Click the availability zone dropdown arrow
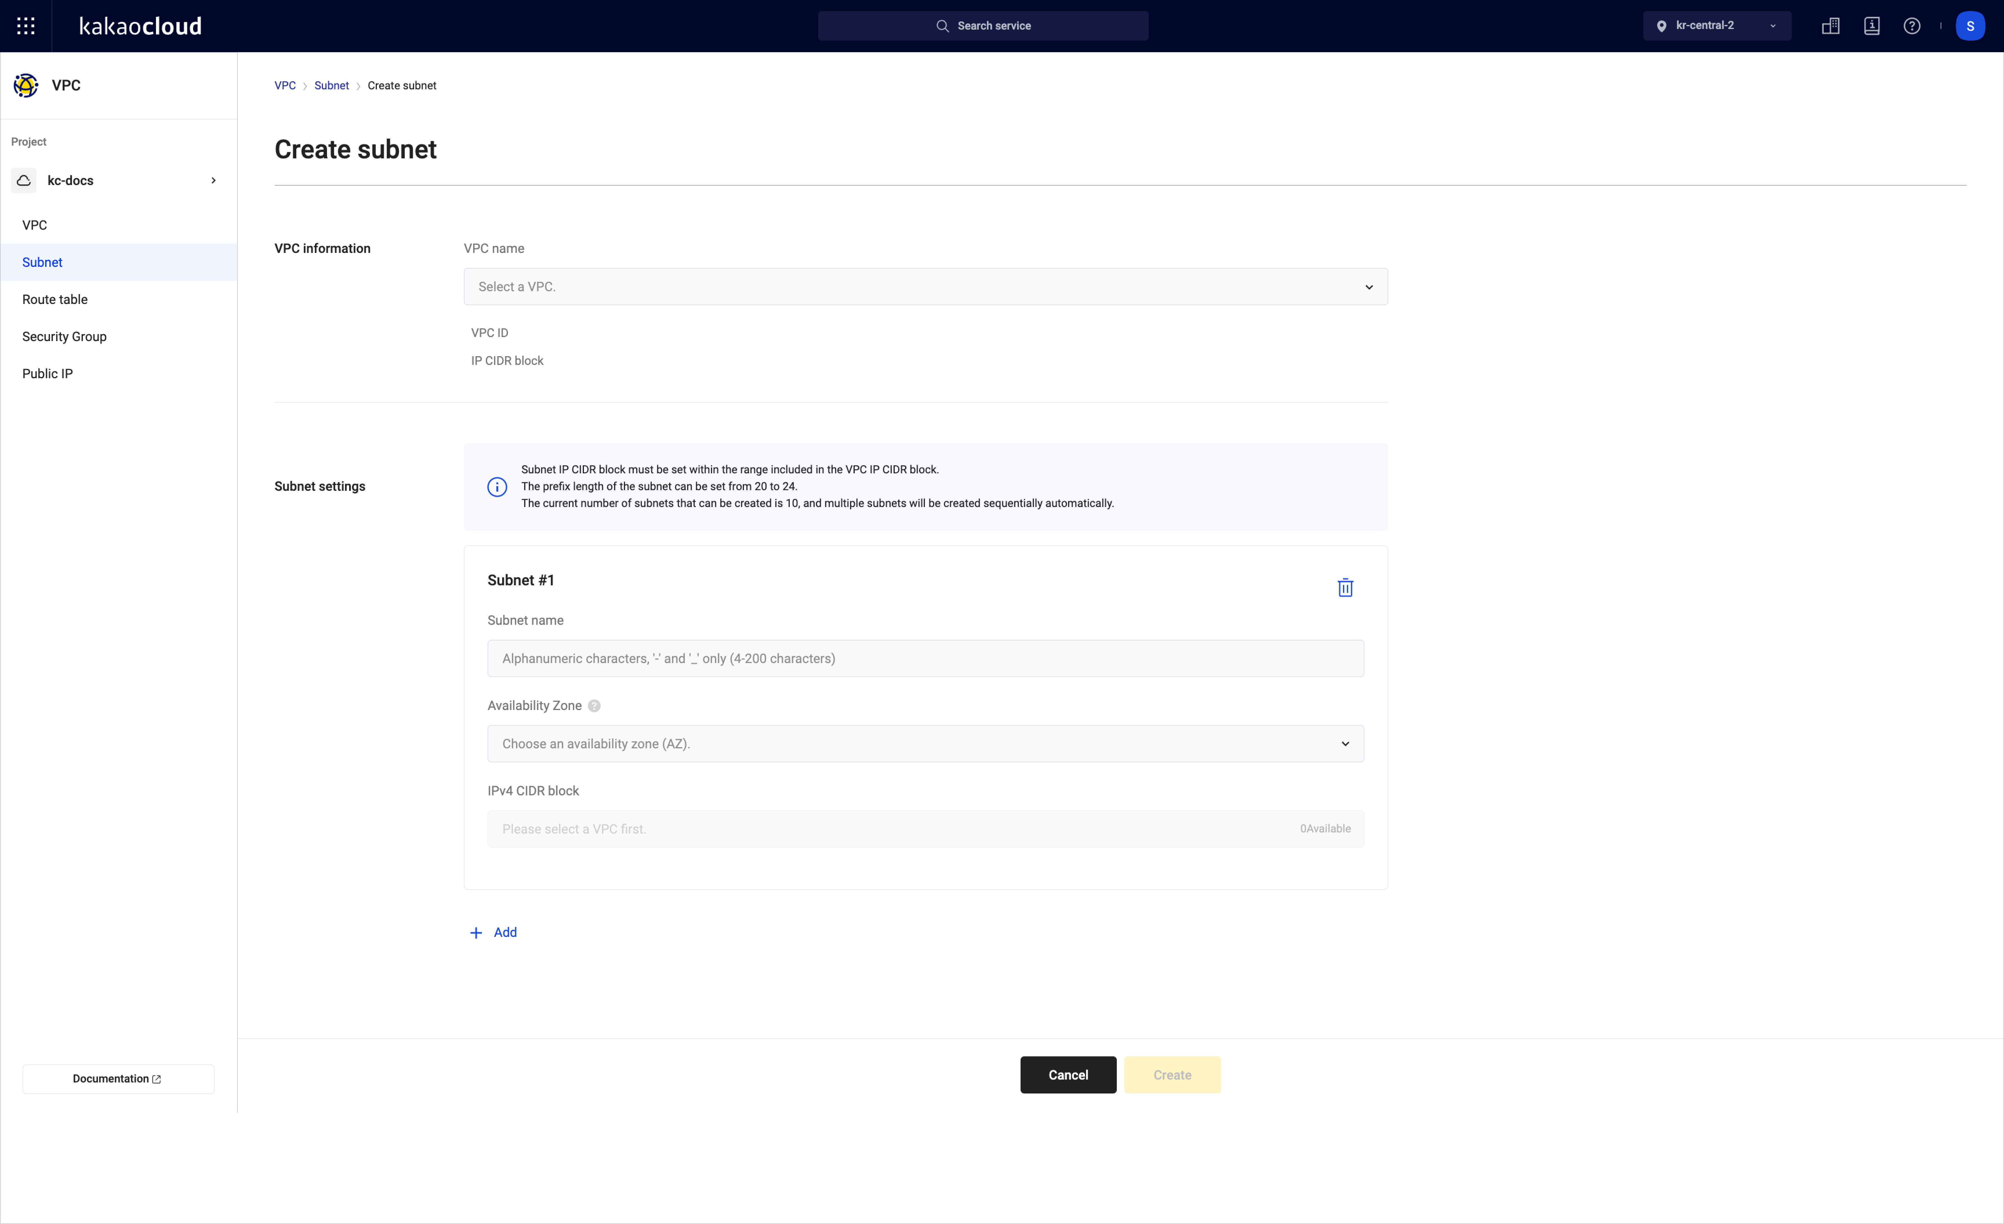2004x1224 pixels. tap(1345, 744)
